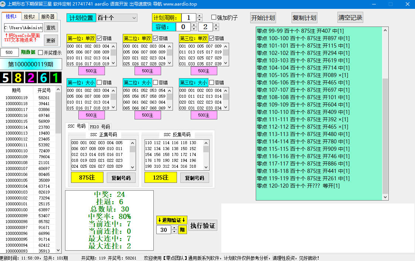Click the app icon in the title bar
Image resolution: width=415 pixels, height=261 pixels.
tap(3, 4)
